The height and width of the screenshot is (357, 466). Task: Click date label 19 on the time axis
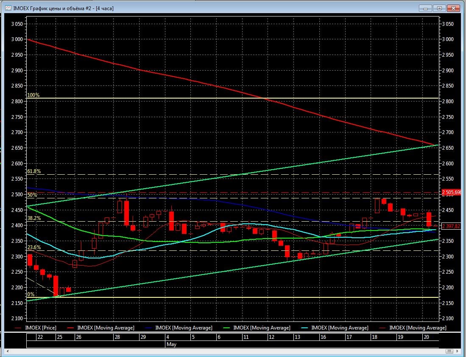pos(401,337)
